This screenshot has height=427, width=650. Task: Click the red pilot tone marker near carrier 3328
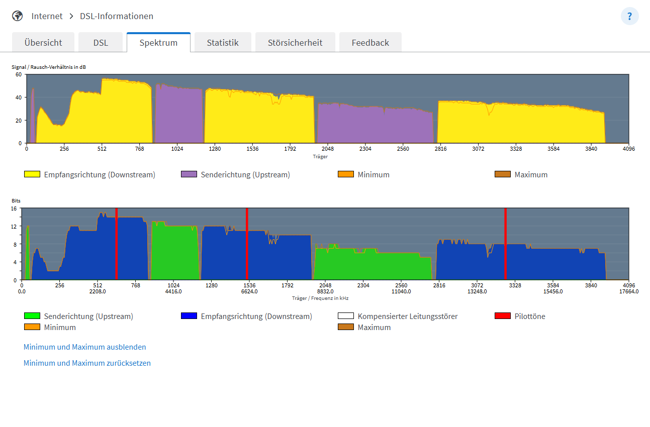(505, 244)
